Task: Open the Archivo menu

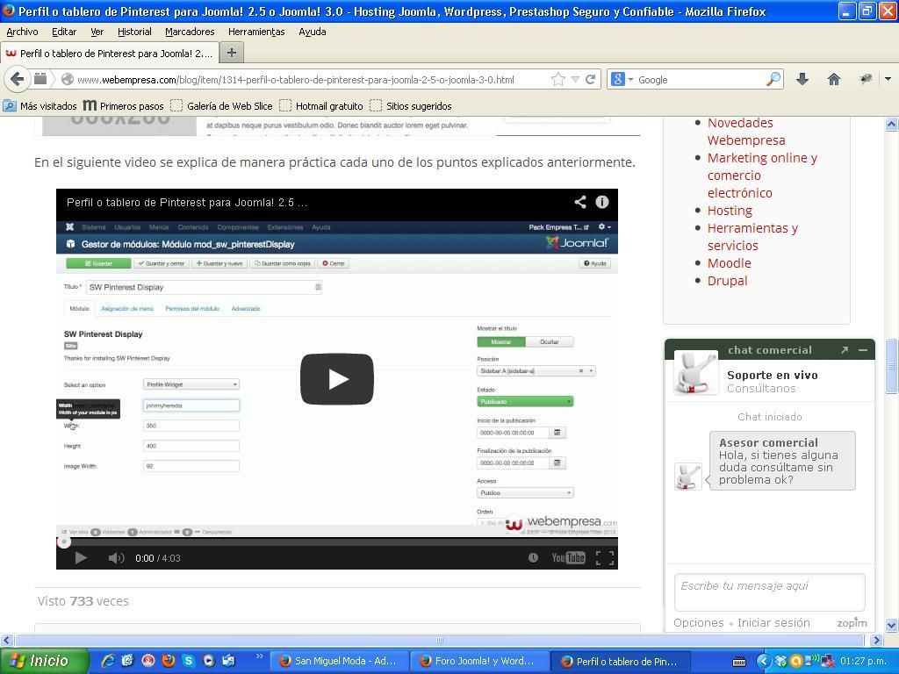Action: pyautogui.click(x=22, y=32)
